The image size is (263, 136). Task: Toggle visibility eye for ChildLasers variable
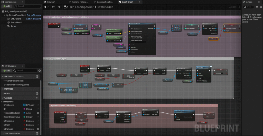pos(38,105)
